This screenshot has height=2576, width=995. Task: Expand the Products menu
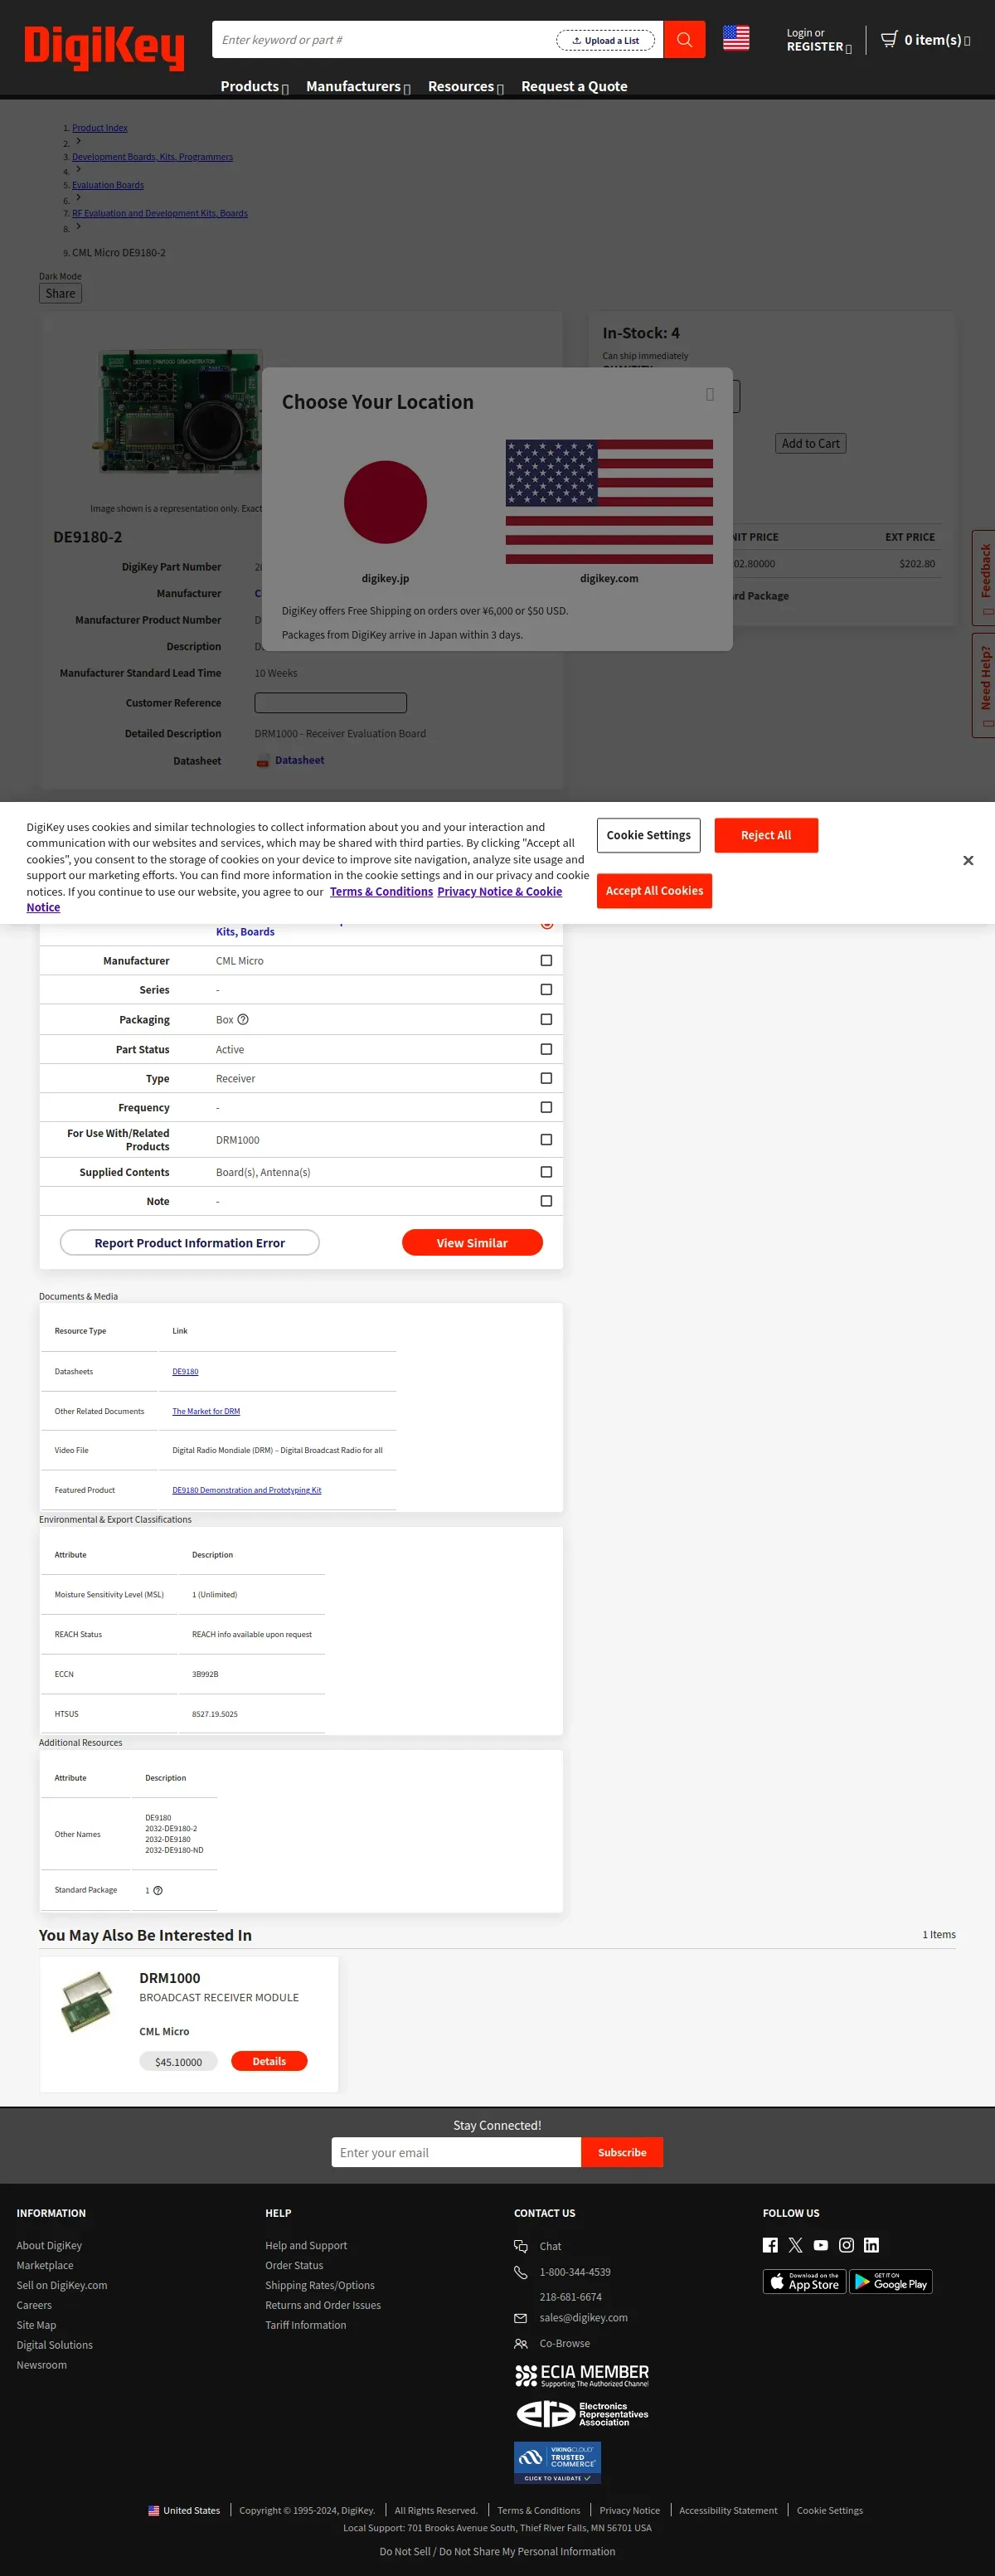coord(254,86)
